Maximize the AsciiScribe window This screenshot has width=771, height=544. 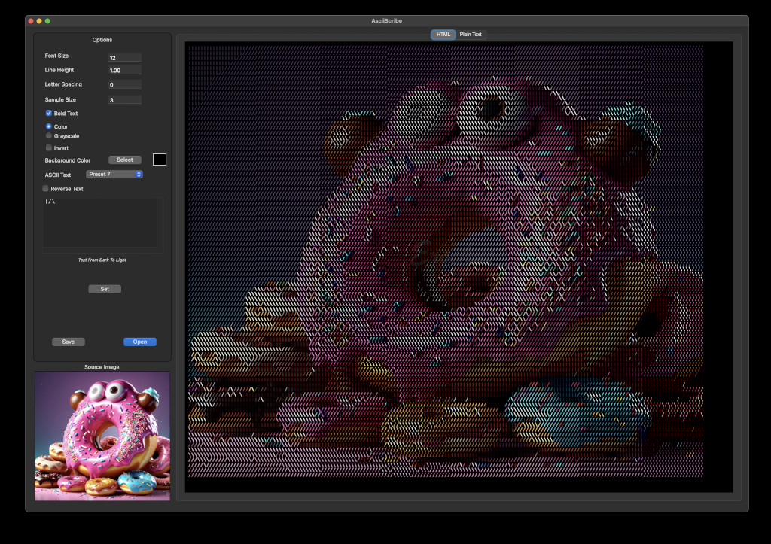(x=47, y=21)
